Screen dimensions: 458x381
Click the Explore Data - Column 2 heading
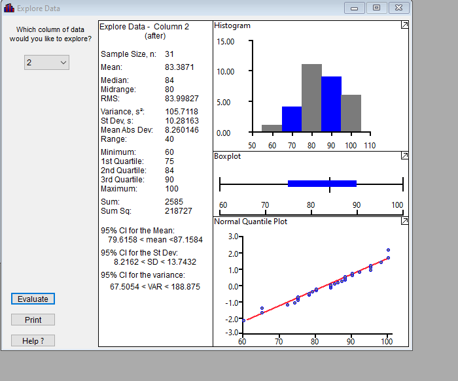click(x=145, y=27)
